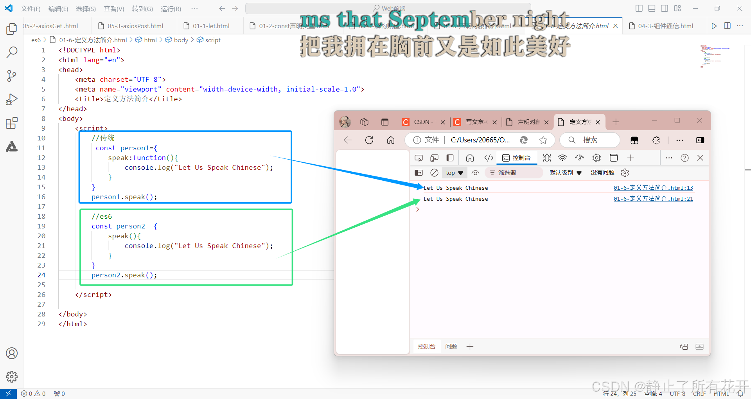Open the 查看(V) menu
751x399 pixels.
[114, 9]
